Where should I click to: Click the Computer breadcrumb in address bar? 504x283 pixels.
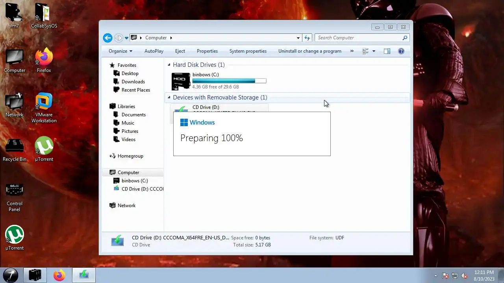pos(156,38)
